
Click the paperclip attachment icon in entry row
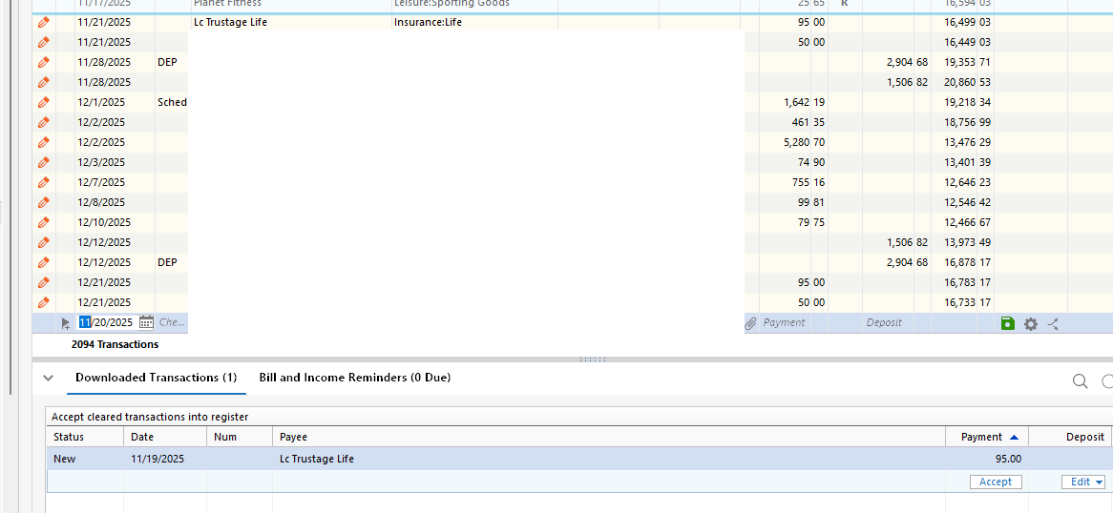click(750, 323)
